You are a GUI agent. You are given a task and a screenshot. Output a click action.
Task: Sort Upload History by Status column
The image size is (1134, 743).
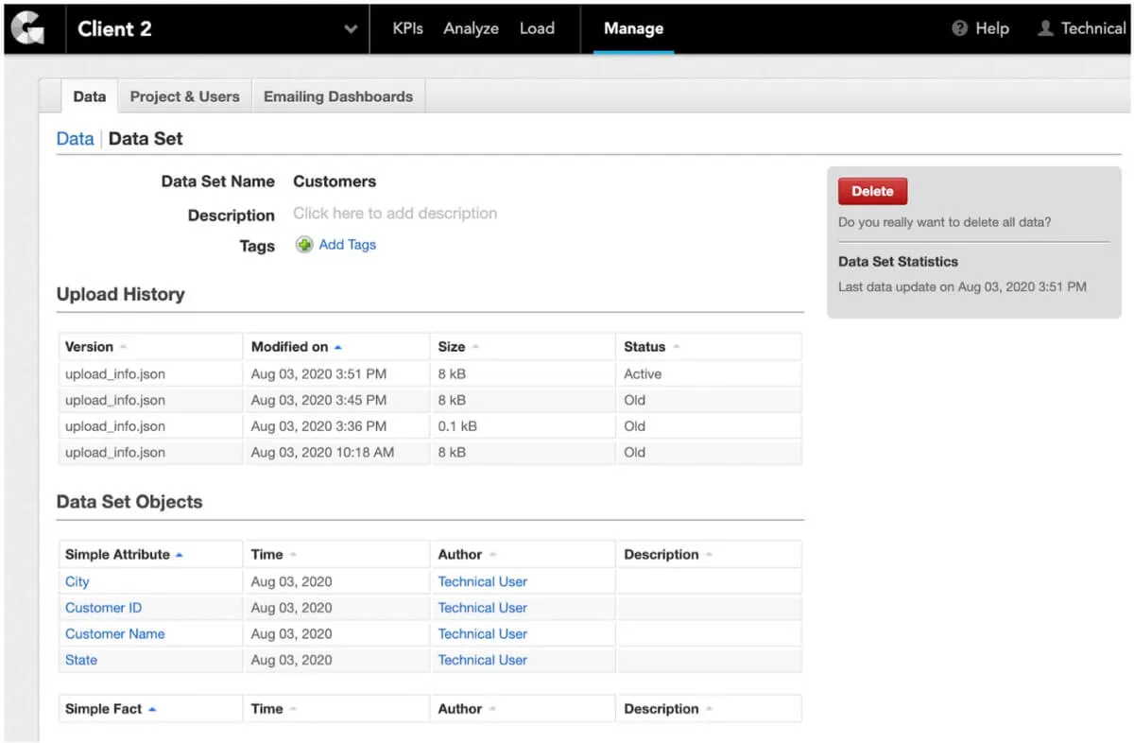(644, 347)
